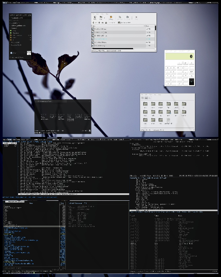Click the Open folder icon in archive manager
221x277 pixels.
101,17
